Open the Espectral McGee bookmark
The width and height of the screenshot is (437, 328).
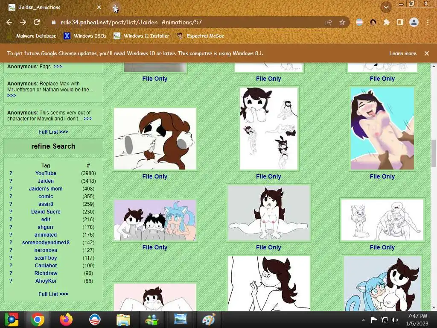pyautogui.click(x=201, y=36)
